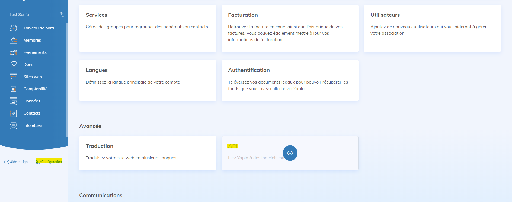512x202 pixels.
Task: Click the Infolettres envelope icon
Action: (x=14, y=125)
